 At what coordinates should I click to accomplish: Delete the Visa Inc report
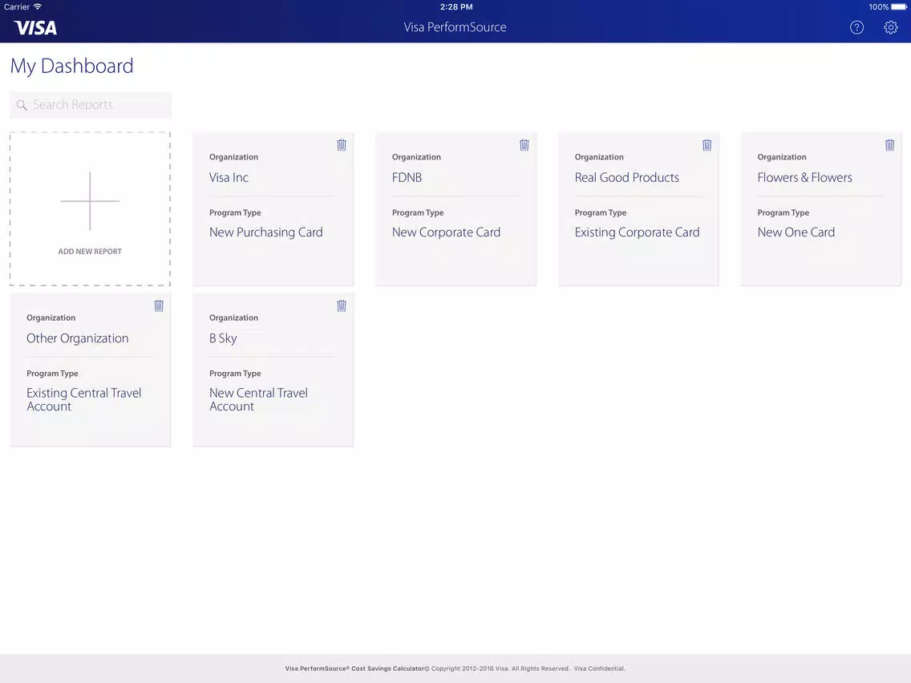tap(342, 145)
